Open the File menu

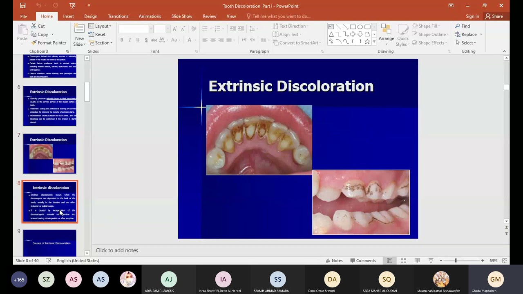(x=24, y=16)
